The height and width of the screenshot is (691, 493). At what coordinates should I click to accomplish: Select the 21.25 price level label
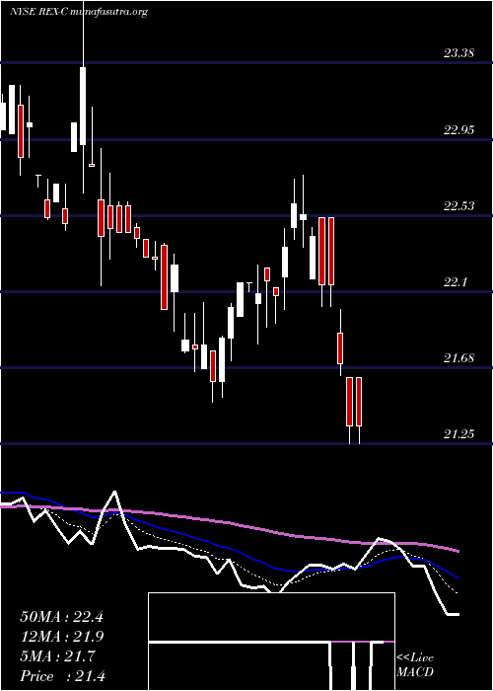458,434
